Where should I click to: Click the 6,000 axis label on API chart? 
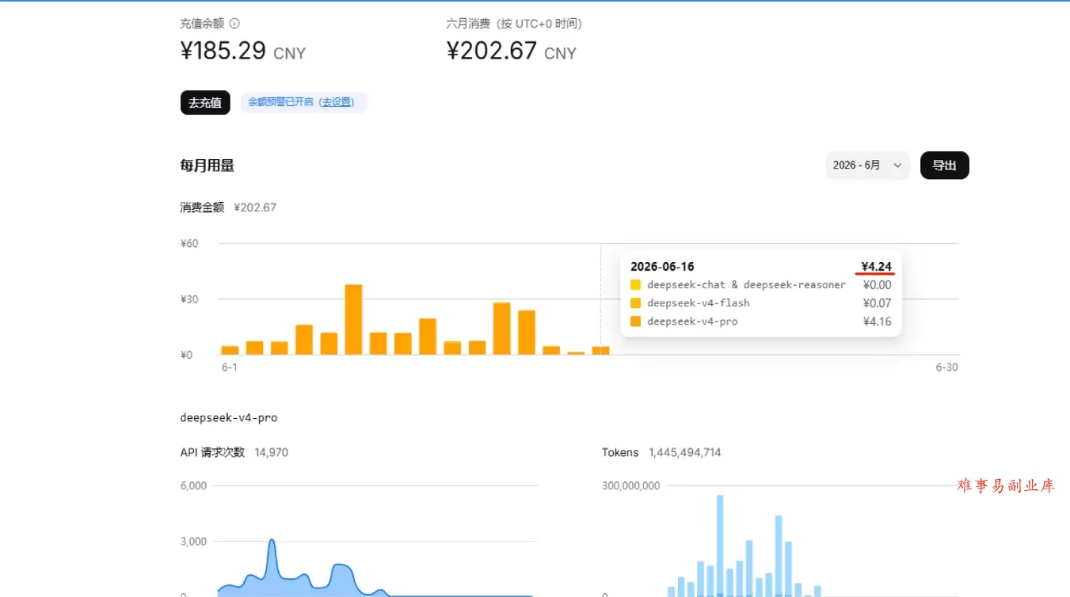pyautogui.click(x=193, y=486)
